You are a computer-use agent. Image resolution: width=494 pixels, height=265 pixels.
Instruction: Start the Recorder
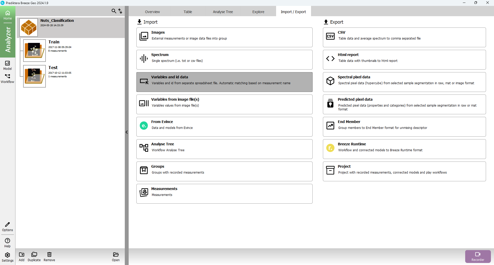pos(478,256)
